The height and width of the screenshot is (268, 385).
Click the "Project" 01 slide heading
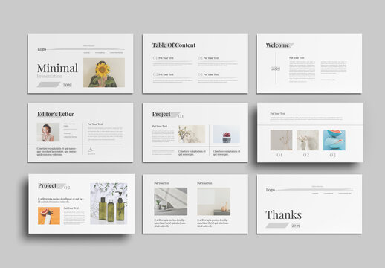coord(161,114)
